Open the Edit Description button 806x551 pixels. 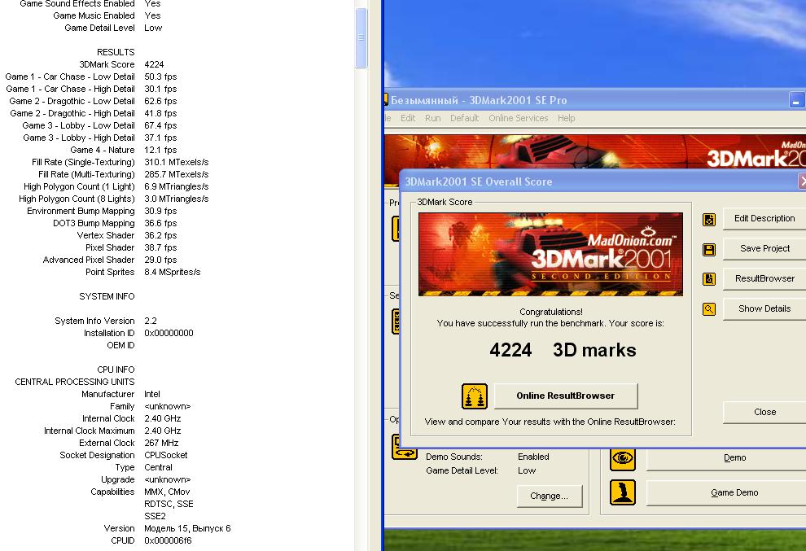click(x=764, y=218)
